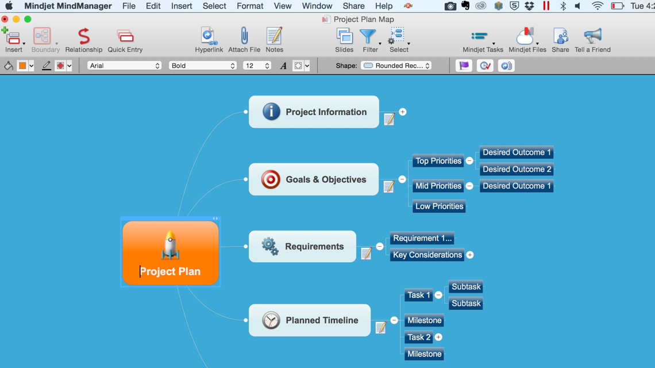
Task: Click the red line style swatch
Action: coord(60,66)
